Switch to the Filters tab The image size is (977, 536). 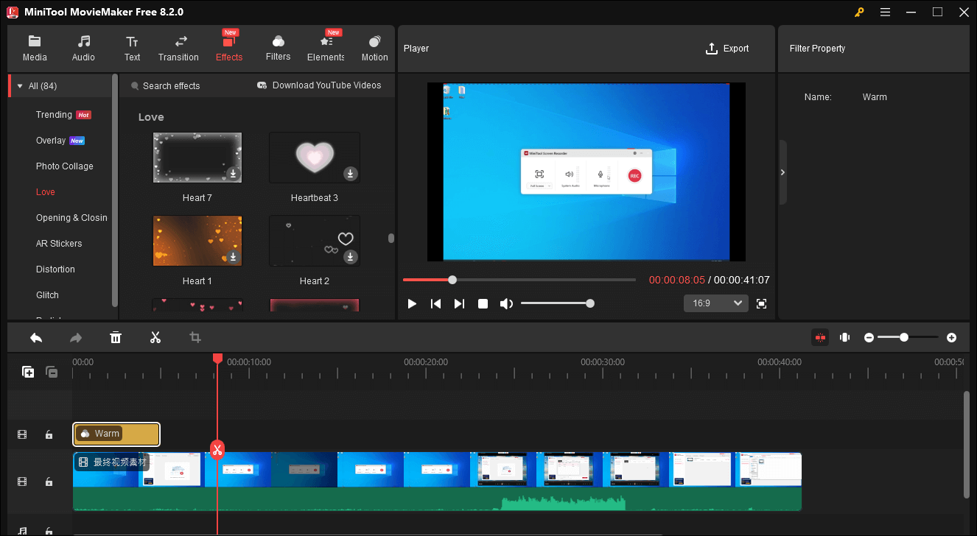pos(278,49)
